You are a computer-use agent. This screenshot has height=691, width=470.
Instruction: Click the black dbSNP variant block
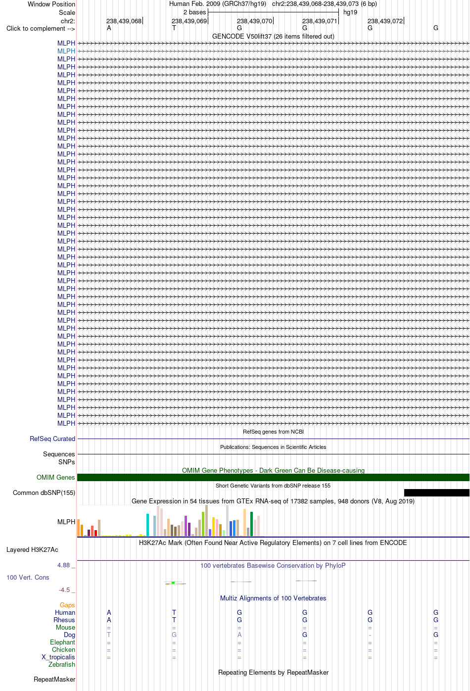tap(437, 493)
